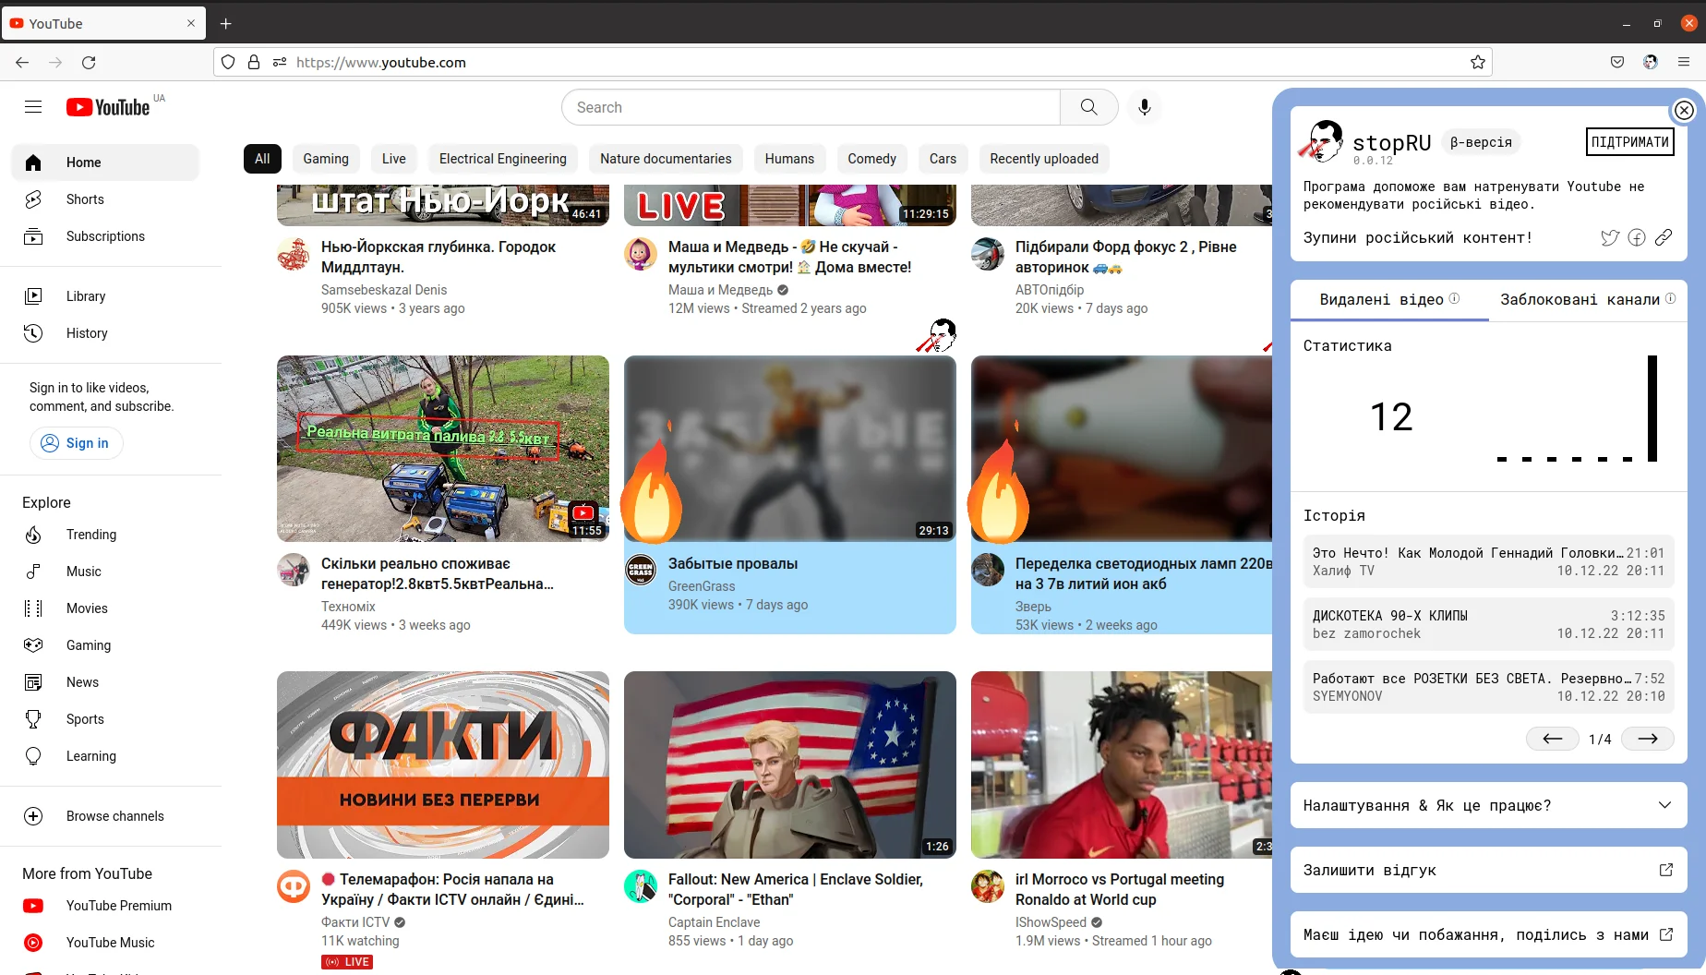Open News from the sidebar

point(82,681)
